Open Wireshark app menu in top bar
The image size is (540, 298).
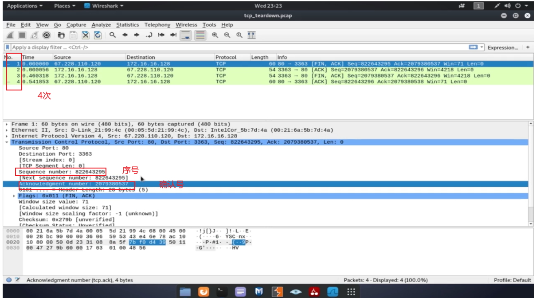[104, 6]
